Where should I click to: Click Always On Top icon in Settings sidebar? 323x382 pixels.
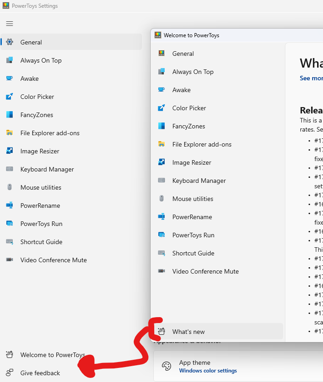pos(10,60)
